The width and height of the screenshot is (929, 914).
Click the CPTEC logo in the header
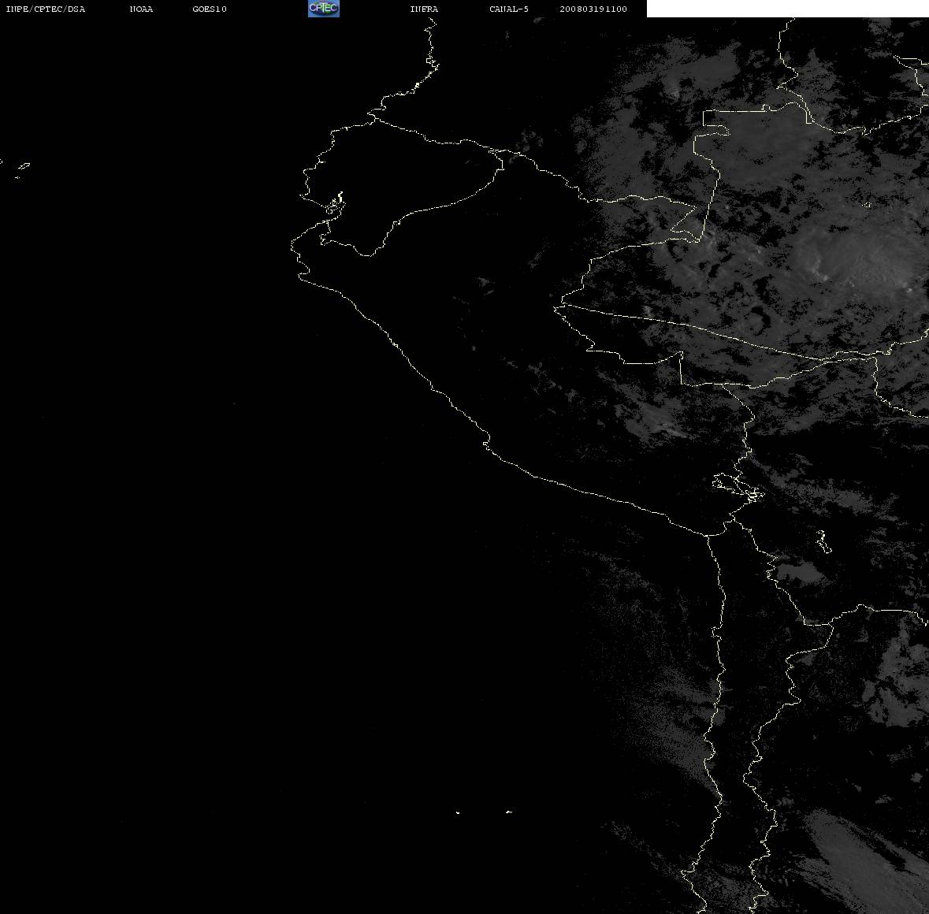click(x=324, y=9)
